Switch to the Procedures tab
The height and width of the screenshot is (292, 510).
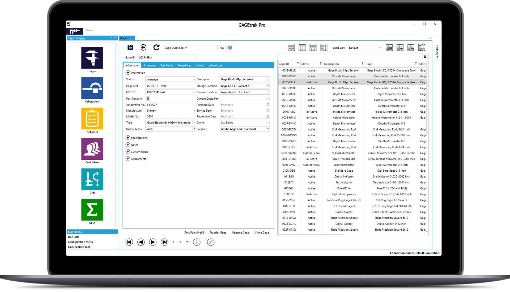click(x=184, y=65)
